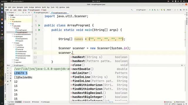The image size is (188, 105).
Task: Open network indicator in system tray
Action: (173, 1)
